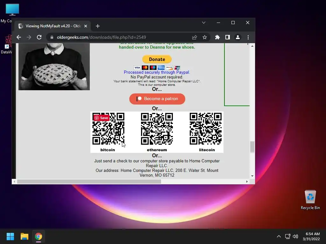Click the Pinterest Save button on QR code
The width and height of the screenshot is (326, 244).
pos(102,118)
